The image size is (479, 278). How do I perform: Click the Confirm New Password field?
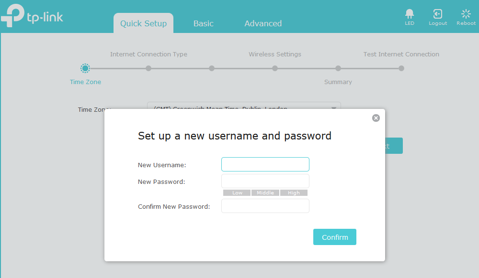[x=265, y=205]
